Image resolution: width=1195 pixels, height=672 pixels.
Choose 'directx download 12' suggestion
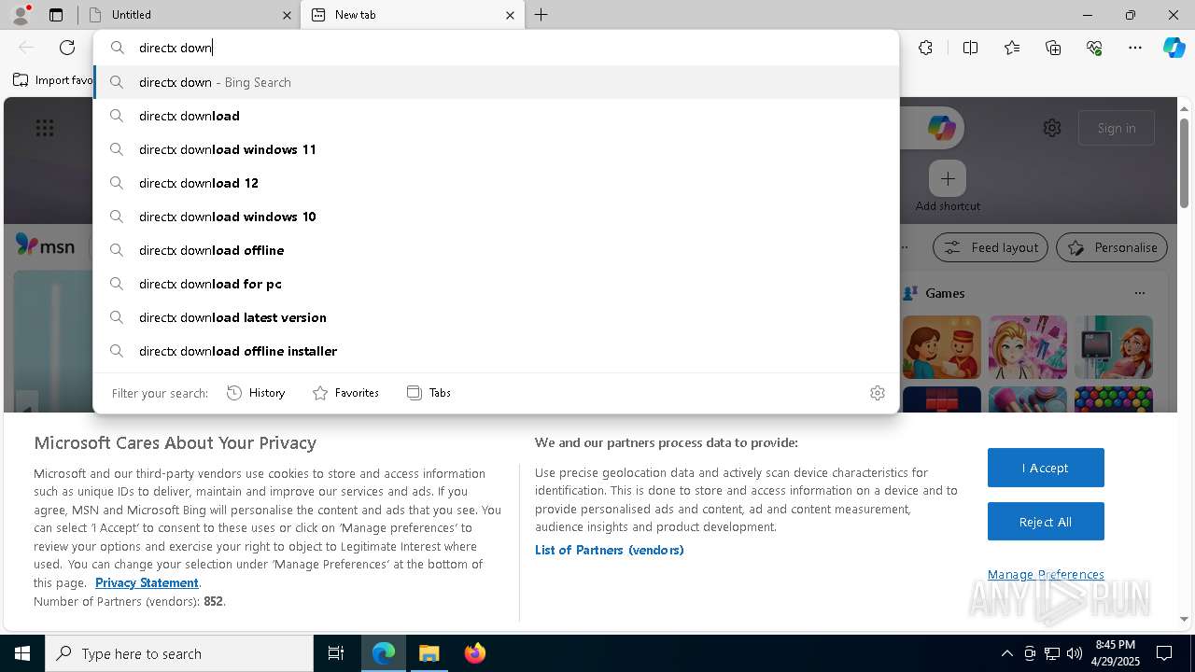496,183
